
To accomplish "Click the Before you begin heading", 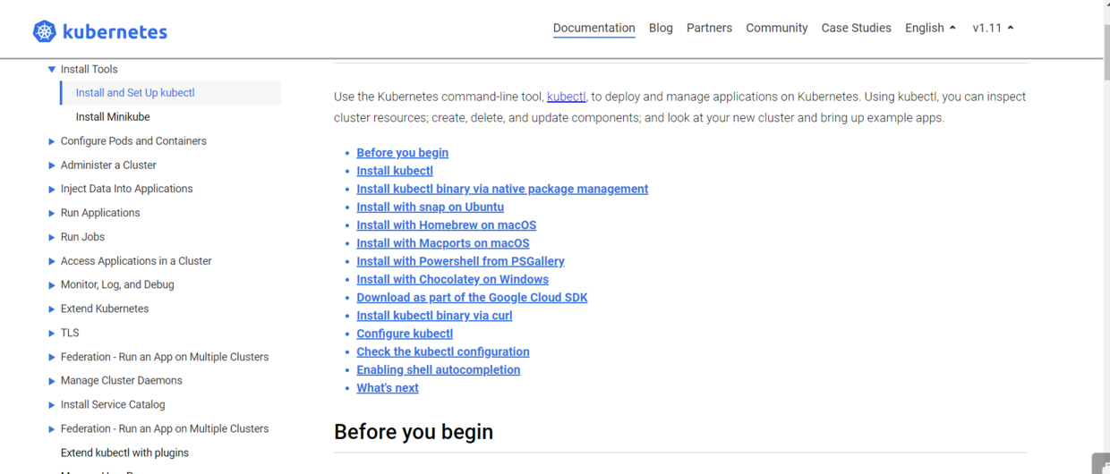I will [x=414, y=432].
